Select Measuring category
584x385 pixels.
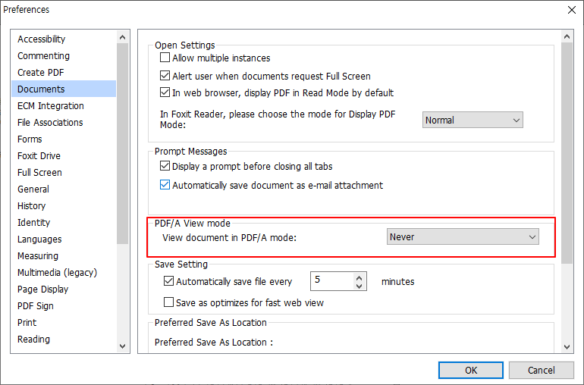pos(64,256)
